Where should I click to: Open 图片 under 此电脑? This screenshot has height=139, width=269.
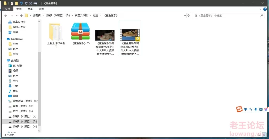point(13,76)
